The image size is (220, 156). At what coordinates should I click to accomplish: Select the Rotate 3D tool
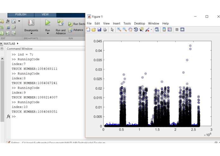coord(136,29)
